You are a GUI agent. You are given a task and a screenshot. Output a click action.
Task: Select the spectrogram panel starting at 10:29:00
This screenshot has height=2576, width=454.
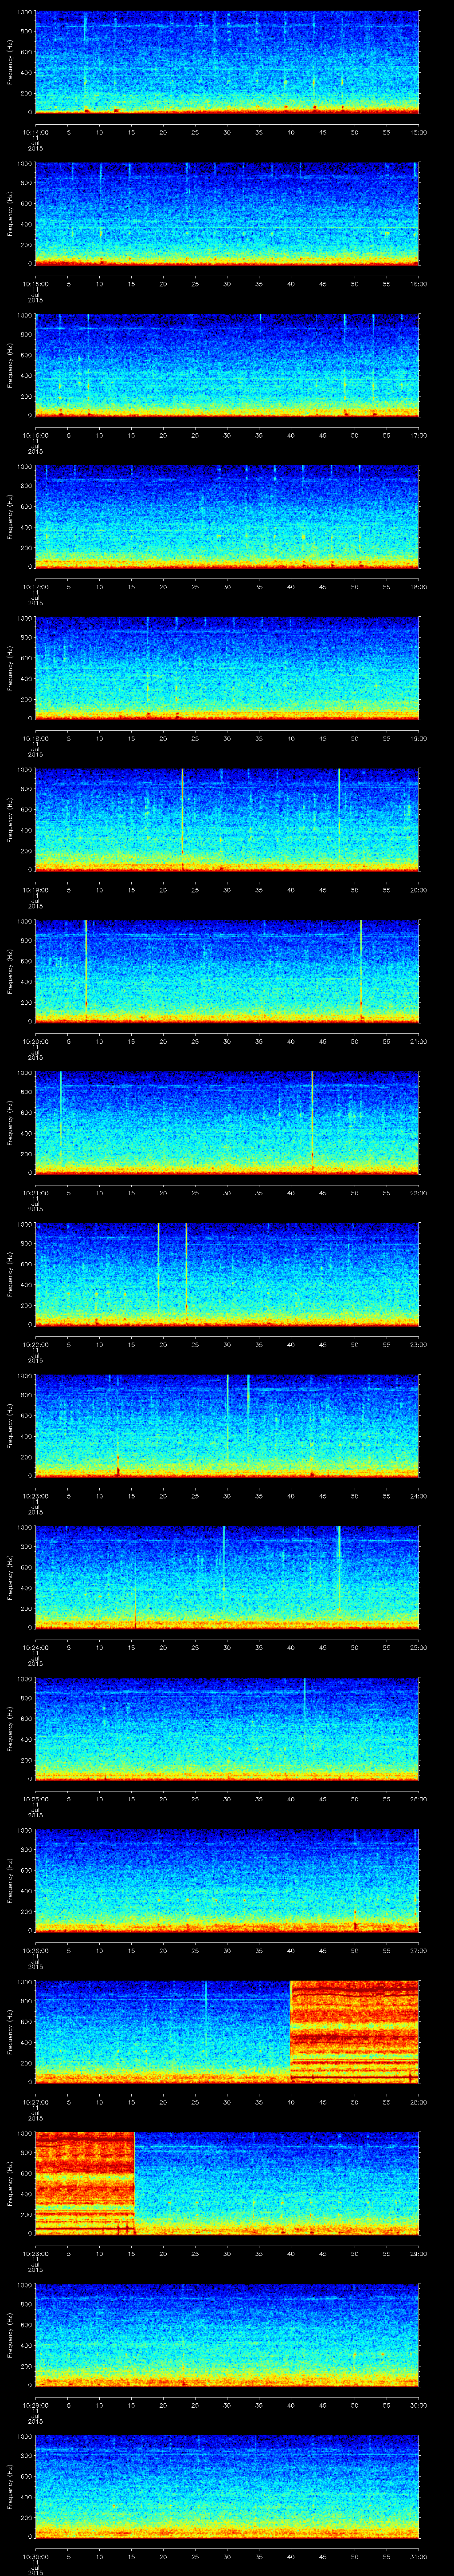[227, 2334]
